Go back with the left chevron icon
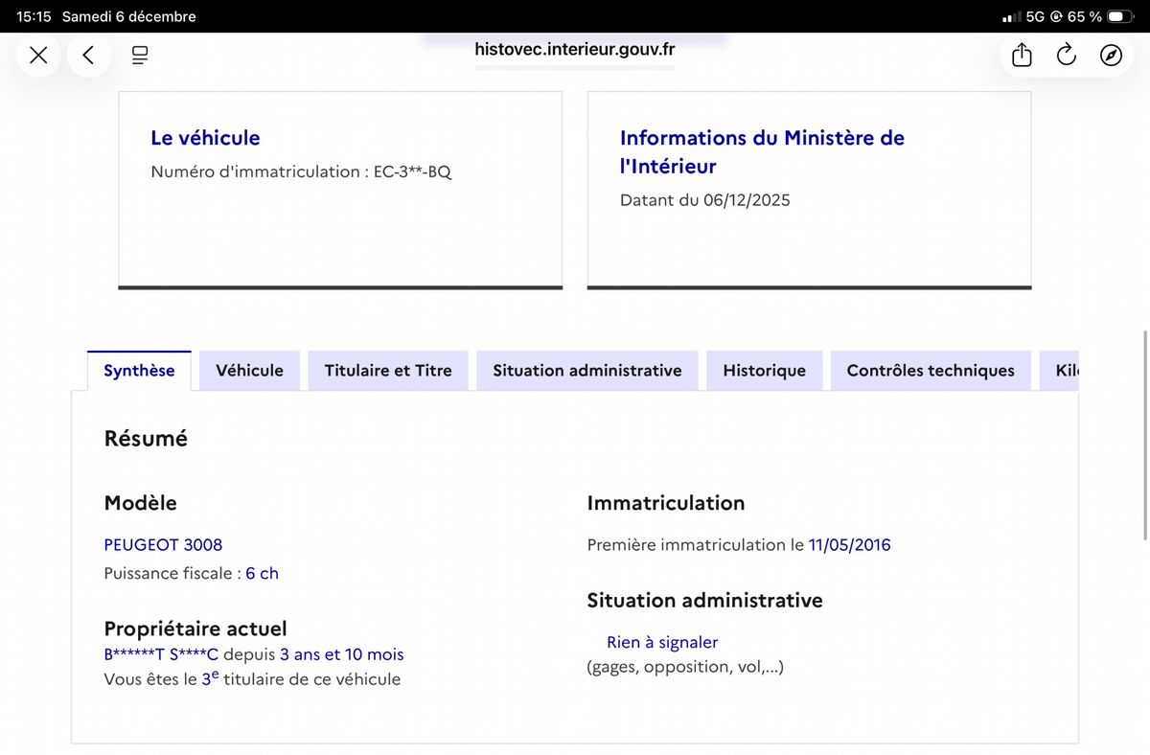This screenshot has width=1150, height=755. point(89,56)
